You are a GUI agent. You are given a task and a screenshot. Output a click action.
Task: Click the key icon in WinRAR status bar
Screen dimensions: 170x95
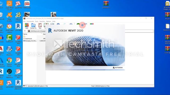coord(26,86)
